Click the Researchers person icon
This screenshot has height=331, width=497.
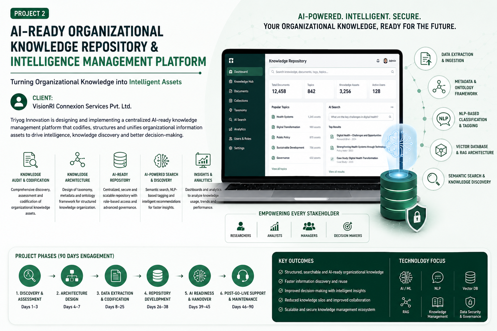coord(241,226)
